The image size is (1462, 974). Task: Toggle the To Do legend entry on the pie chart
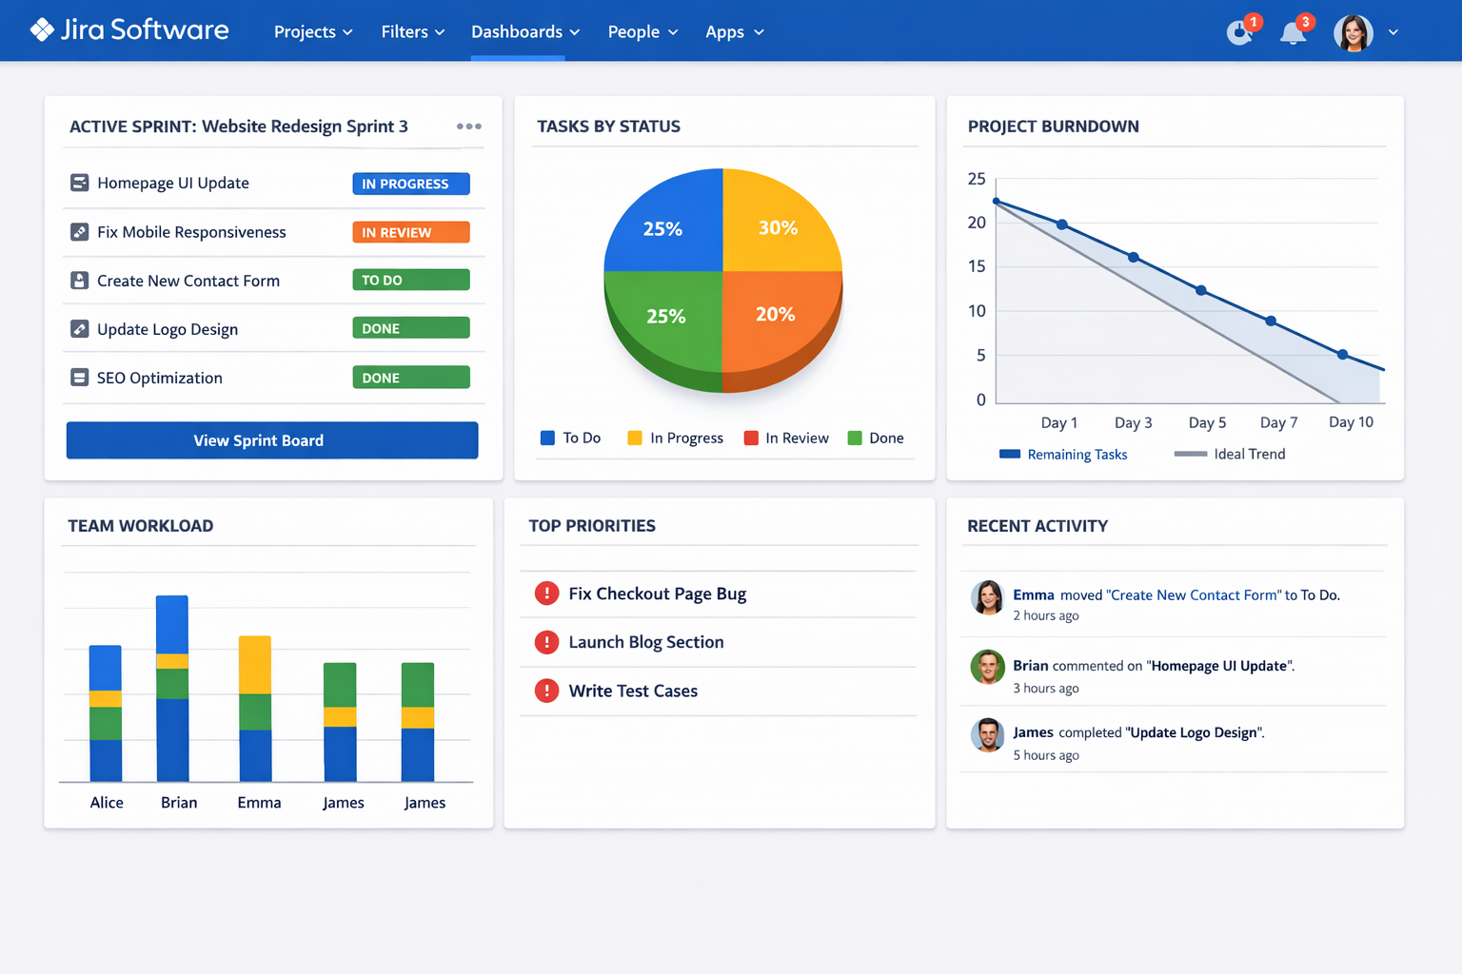(x=570, y=438)
